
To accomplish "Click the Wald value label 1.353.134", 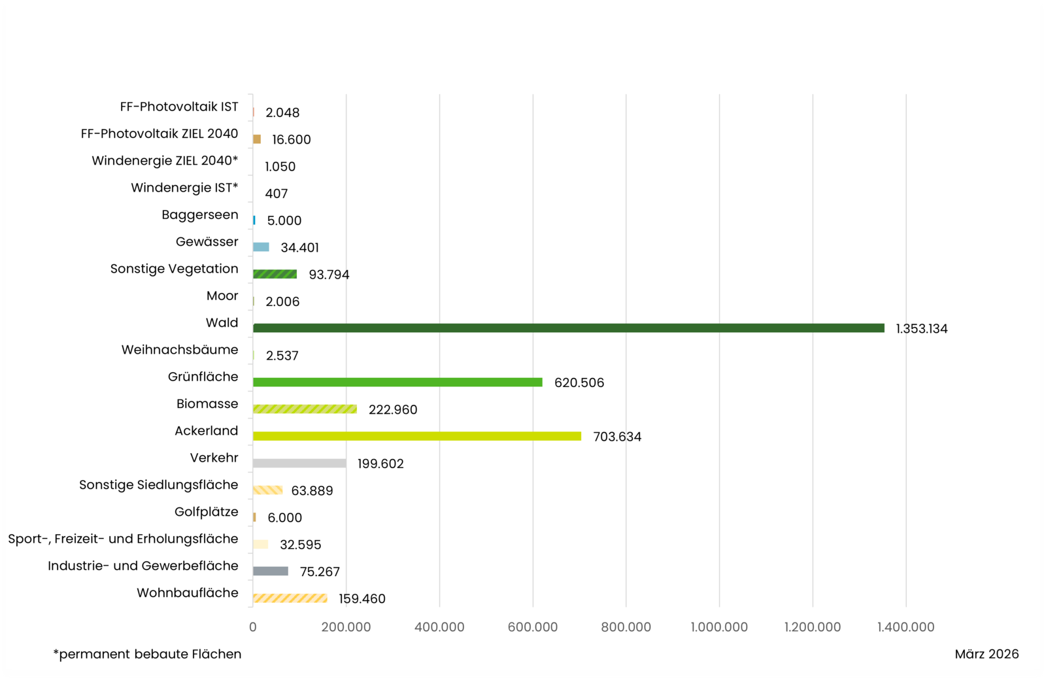I will coord(921,329).
